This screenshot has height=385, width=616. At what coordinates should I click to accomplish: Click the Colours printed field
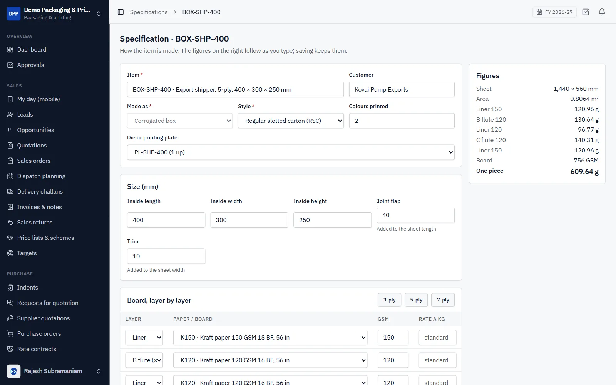(402, 121)
